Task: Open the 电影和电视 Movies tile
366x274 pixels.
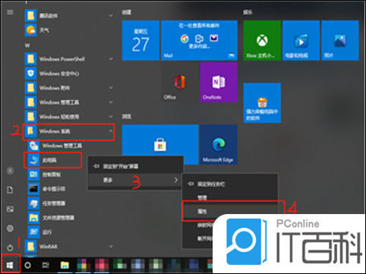Action: (301, 40)
